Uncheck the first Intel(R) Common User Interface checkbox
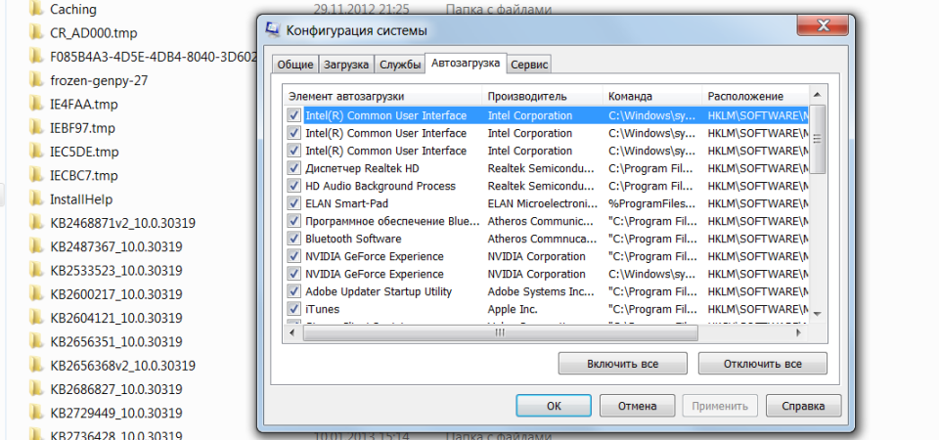The width and height of the screenshot is (939, 440). coord(294,115)
